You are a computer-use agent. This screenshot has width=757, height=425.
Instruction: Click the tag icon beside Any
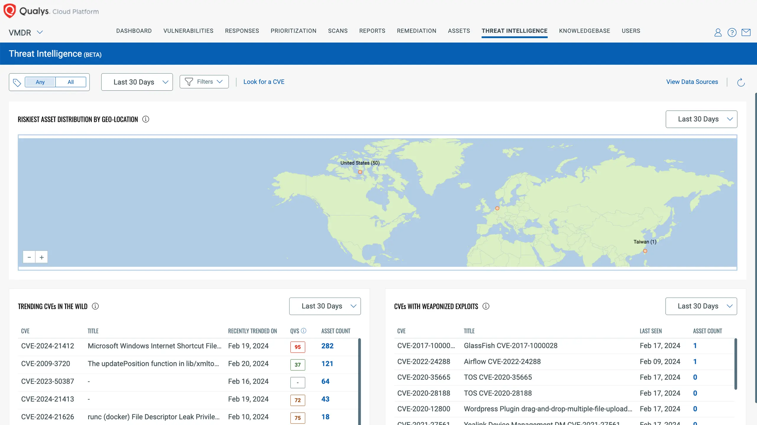[17, 83]
